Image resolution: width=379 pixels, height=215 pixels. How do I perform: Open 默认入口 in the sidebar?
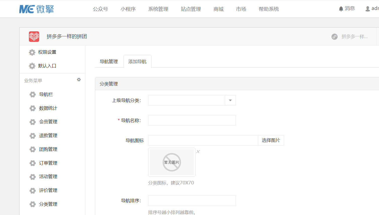[x=47, y=66]
